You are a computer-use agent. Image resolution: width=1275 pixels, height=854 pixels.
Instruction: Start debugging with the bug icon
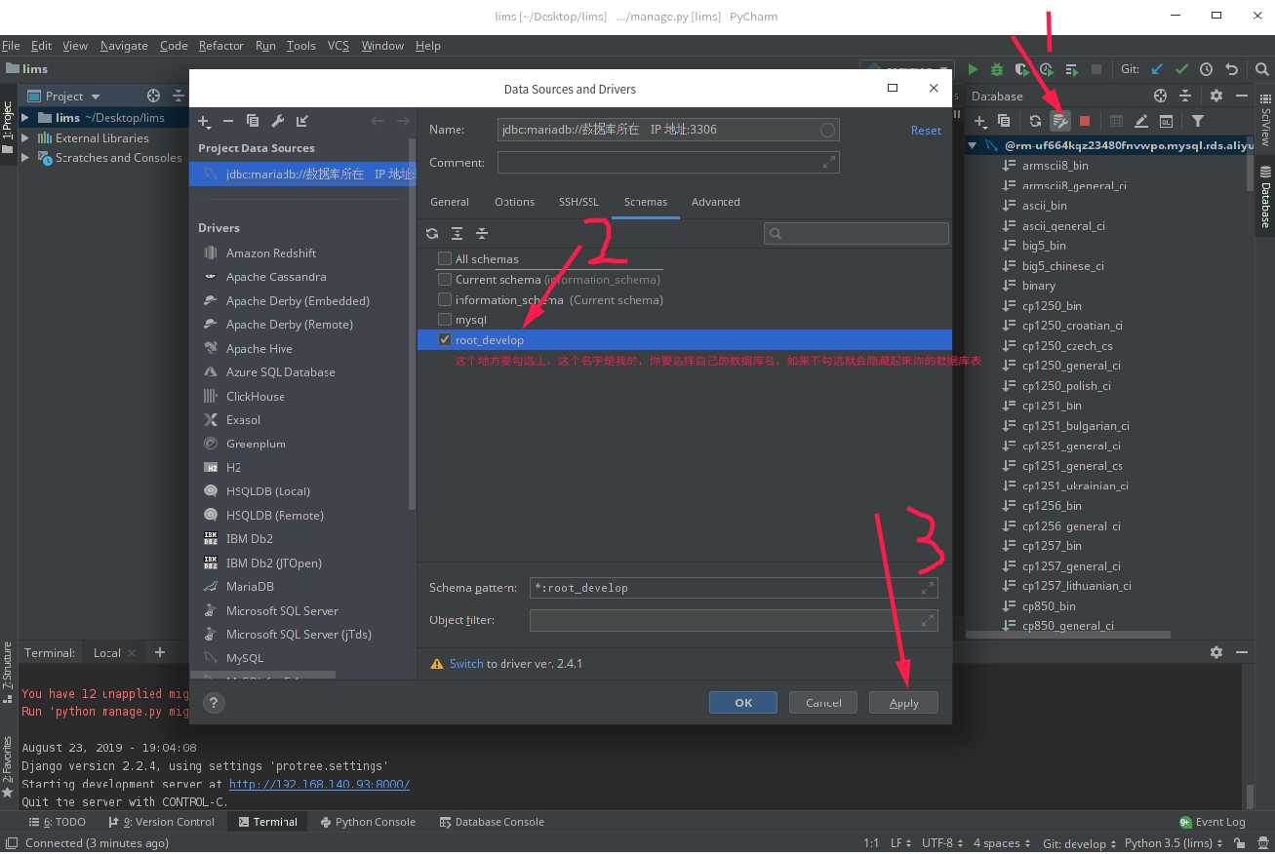coord(997,69)
